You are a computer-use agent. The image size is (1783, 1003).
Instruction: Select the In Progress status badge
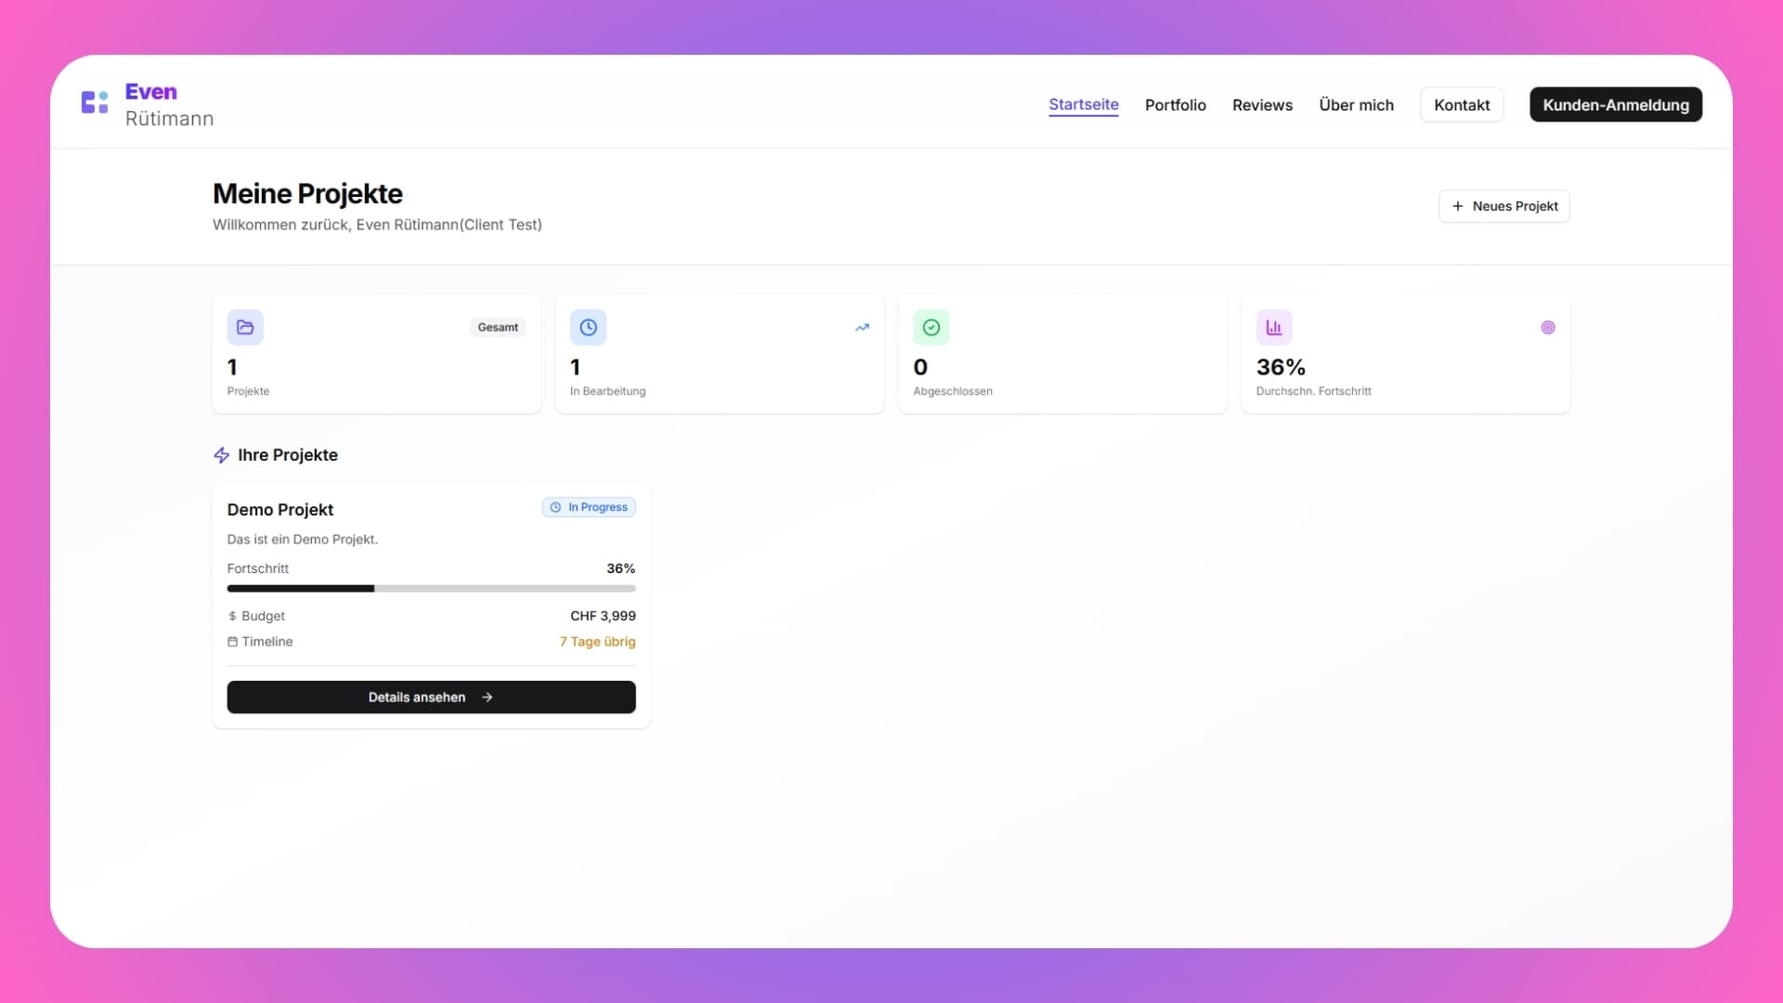[588, 507]
